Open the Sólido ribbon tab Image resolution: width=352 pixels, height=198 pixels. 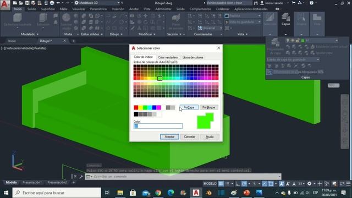[x=32, y=9]
